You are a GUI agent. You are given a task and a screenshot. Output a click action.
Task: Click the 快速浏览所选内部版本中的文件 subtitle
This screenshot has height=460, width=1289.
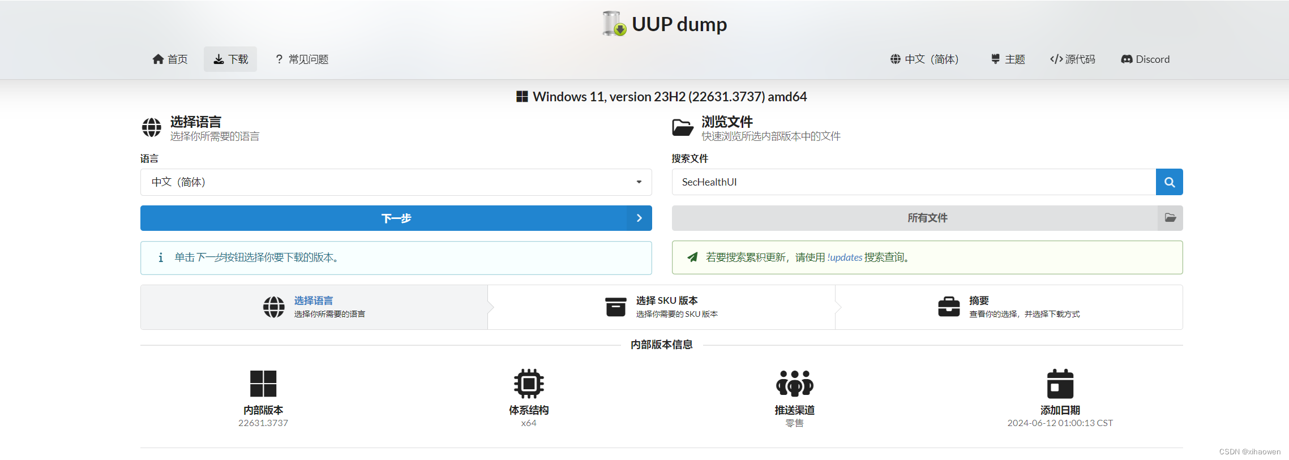(x=771, y=136)
